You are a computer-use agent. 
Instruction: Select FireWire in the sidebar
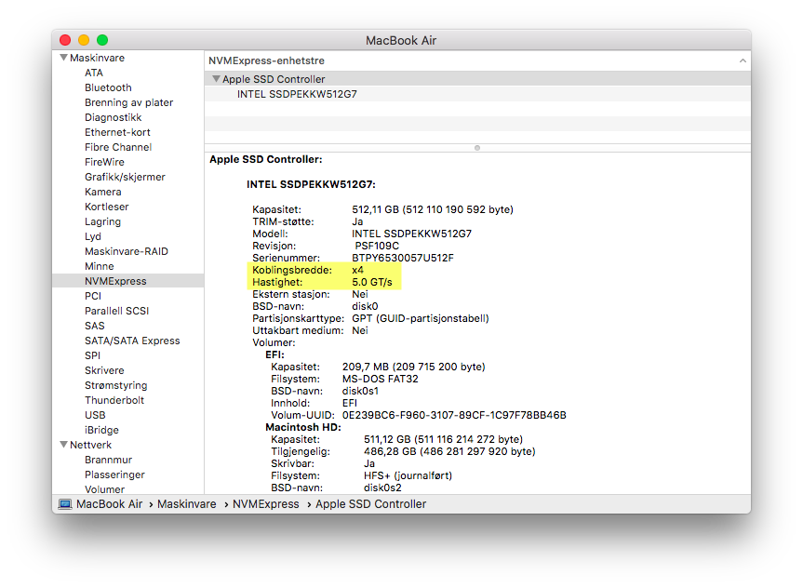104,162
